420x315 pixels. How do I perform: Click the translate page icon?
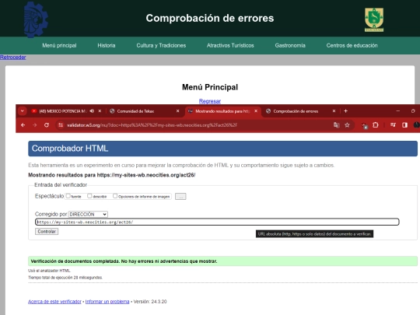point(337,125)
